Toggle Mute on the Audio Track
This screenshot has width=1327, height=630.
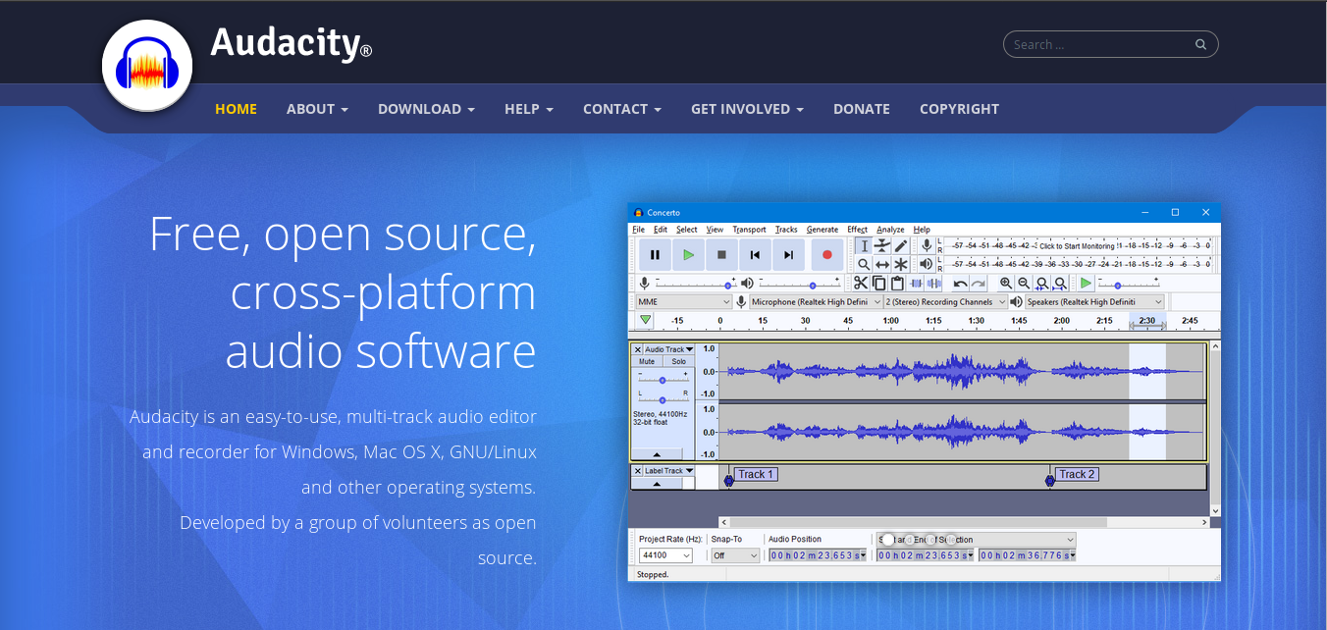[x=647, y=362]
